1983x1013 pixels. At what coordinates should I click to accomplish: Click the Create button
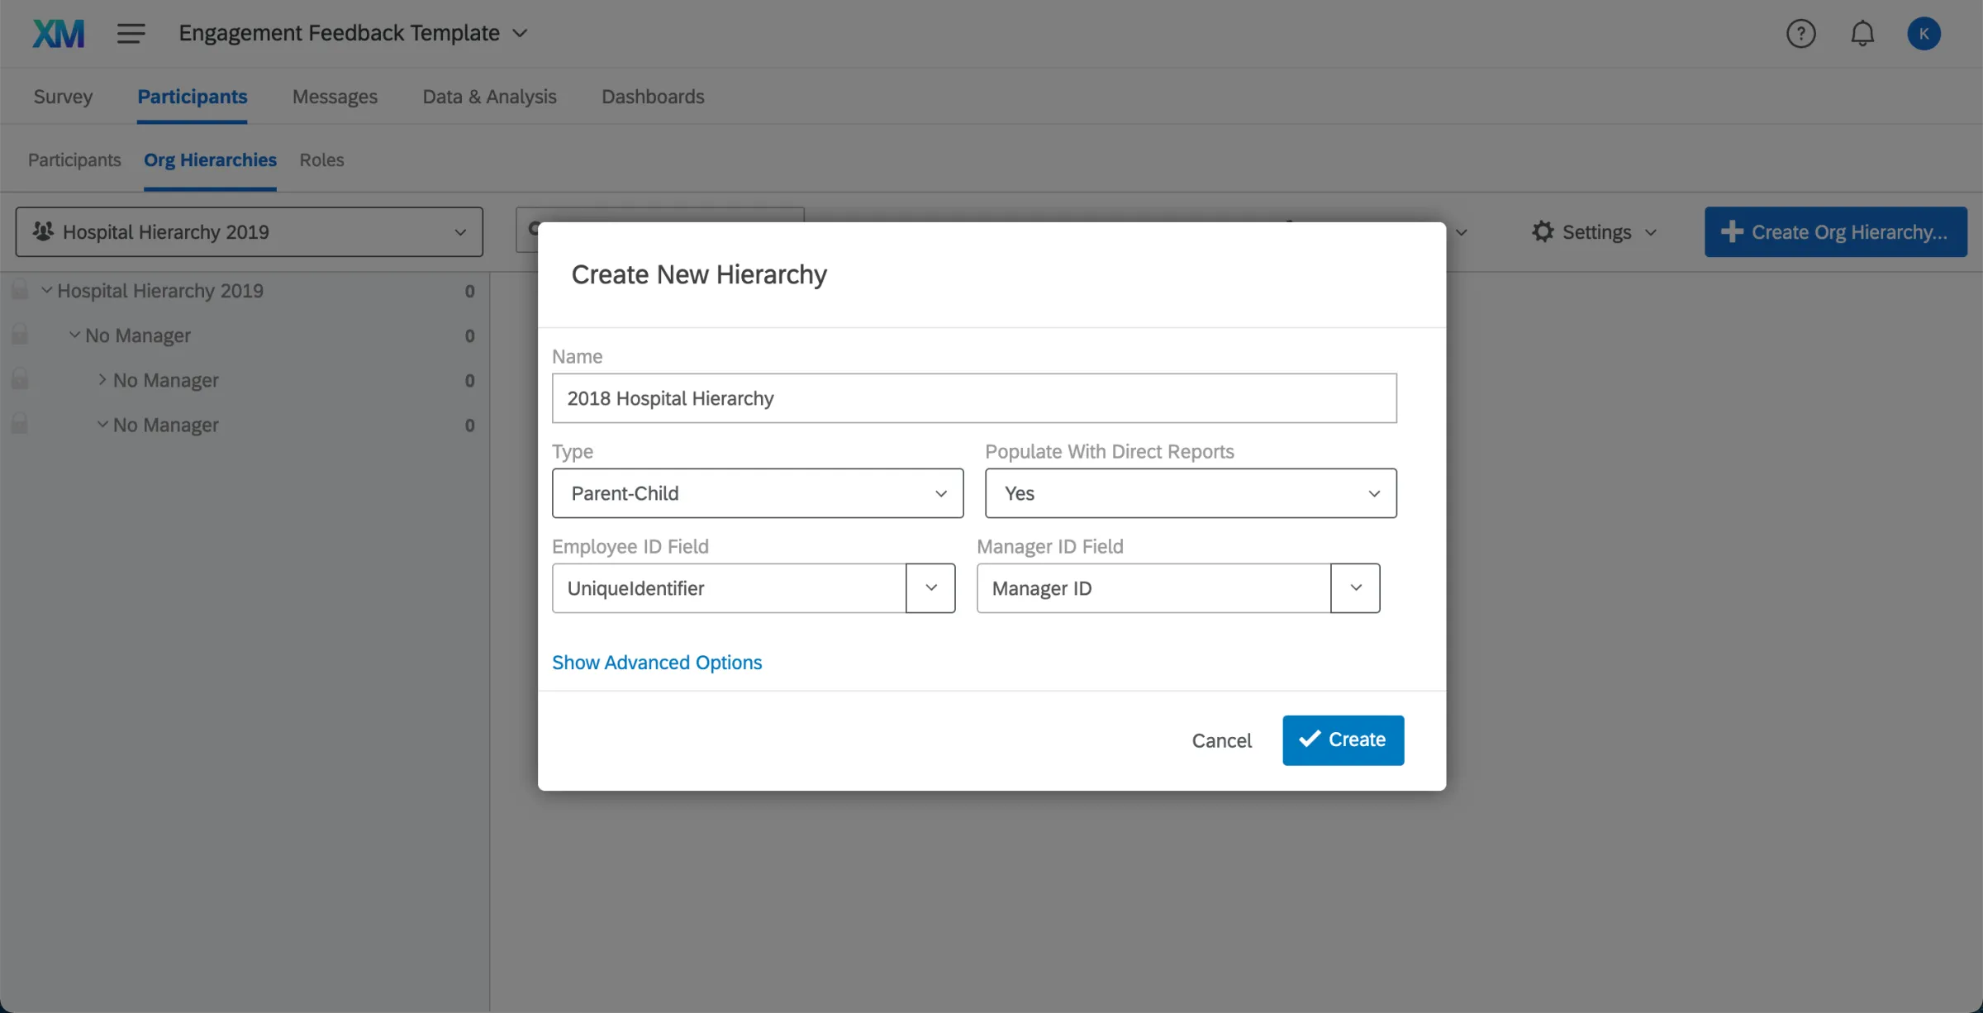pyautogui.click(x=1343, y=740)
